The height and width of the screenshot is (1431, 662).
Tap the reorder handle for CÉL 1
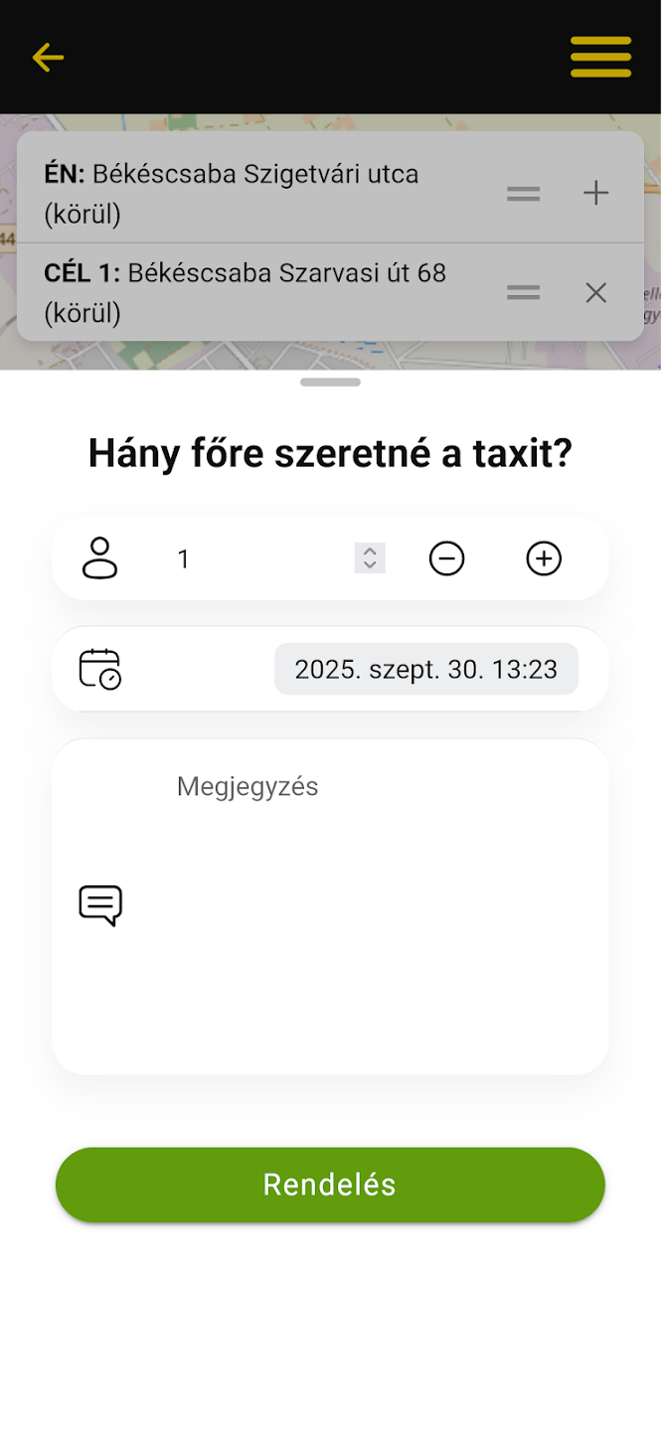[523, 292]
